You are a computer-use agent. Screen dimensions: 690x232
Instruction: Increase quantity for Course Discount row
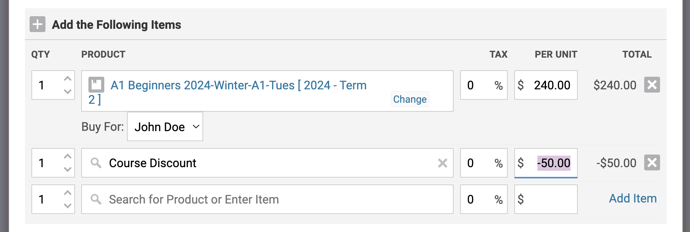[x=67, y=157]
